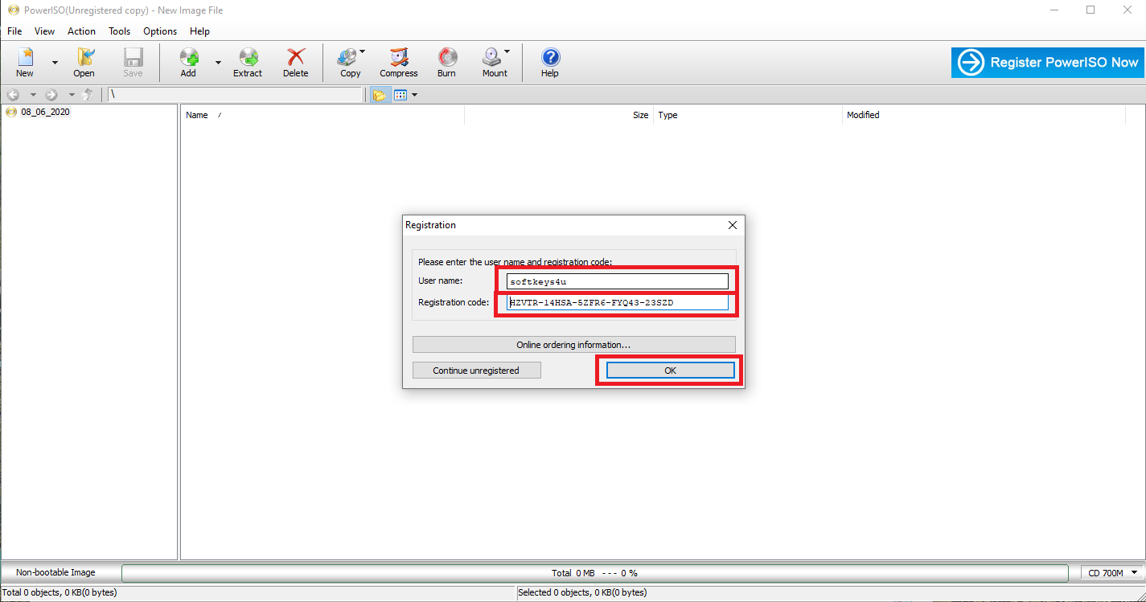
Task: Open the Copy button dropdown arrow
Action: tap(362, 51)
